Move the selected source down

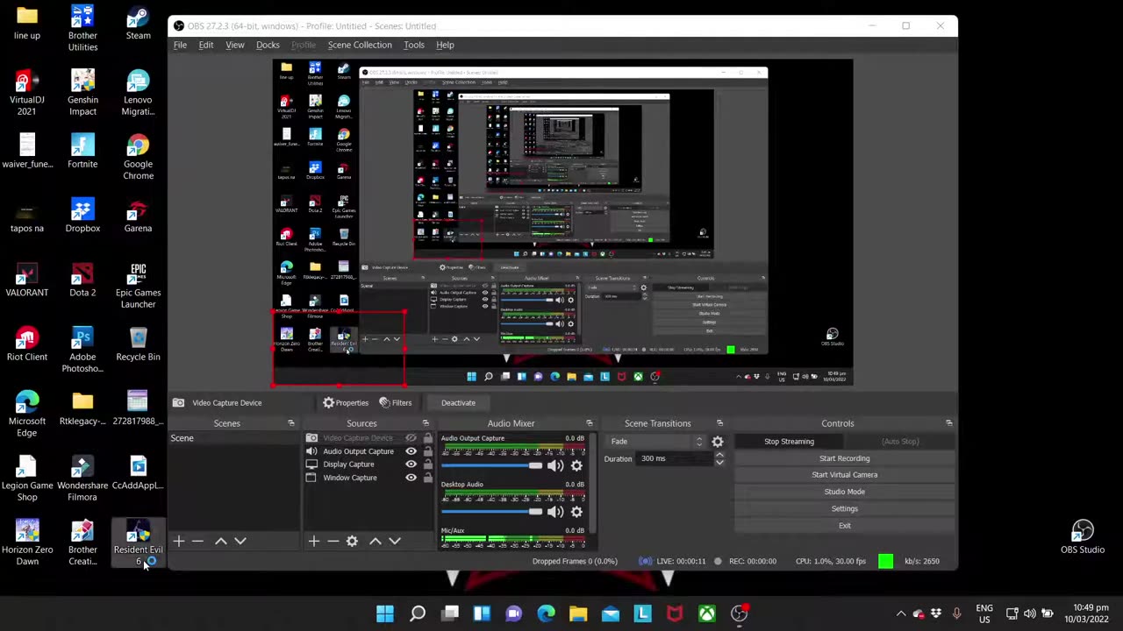[x=395, y=541]
